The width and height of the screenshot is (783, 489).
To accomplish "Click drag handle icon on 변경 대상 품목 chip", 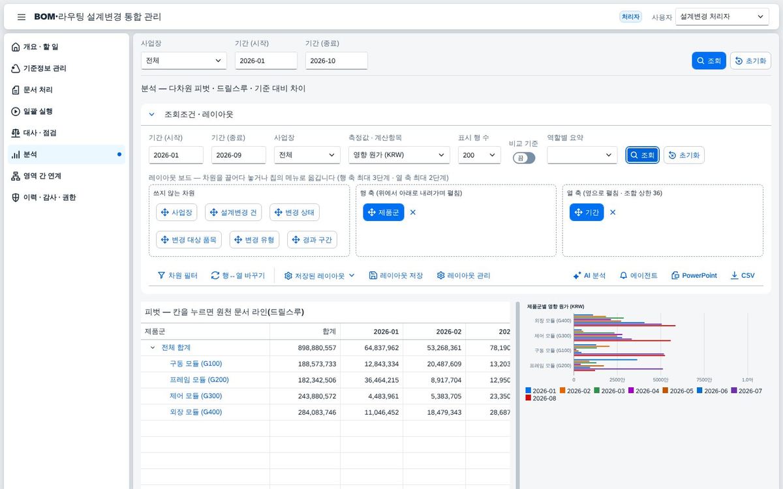I will pos(165,240).
